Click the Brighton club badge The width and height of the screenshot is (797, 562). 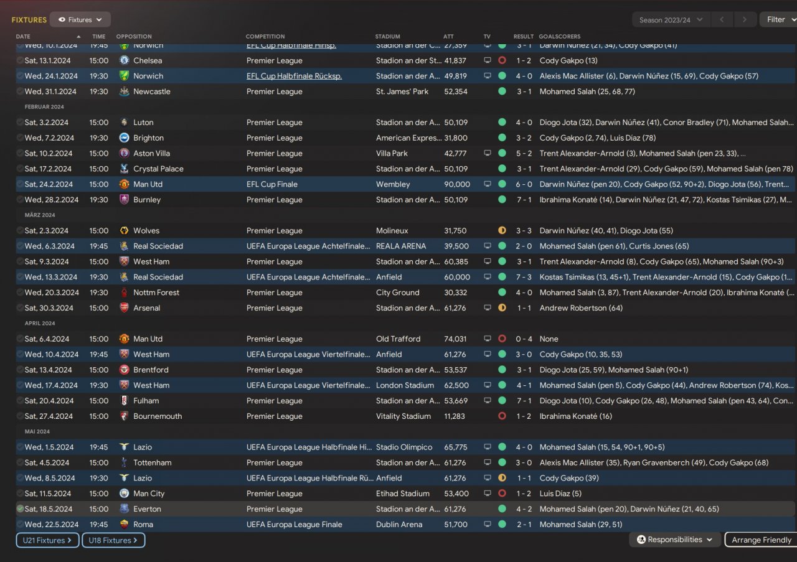pyautogui.click(x=124, y=138)
